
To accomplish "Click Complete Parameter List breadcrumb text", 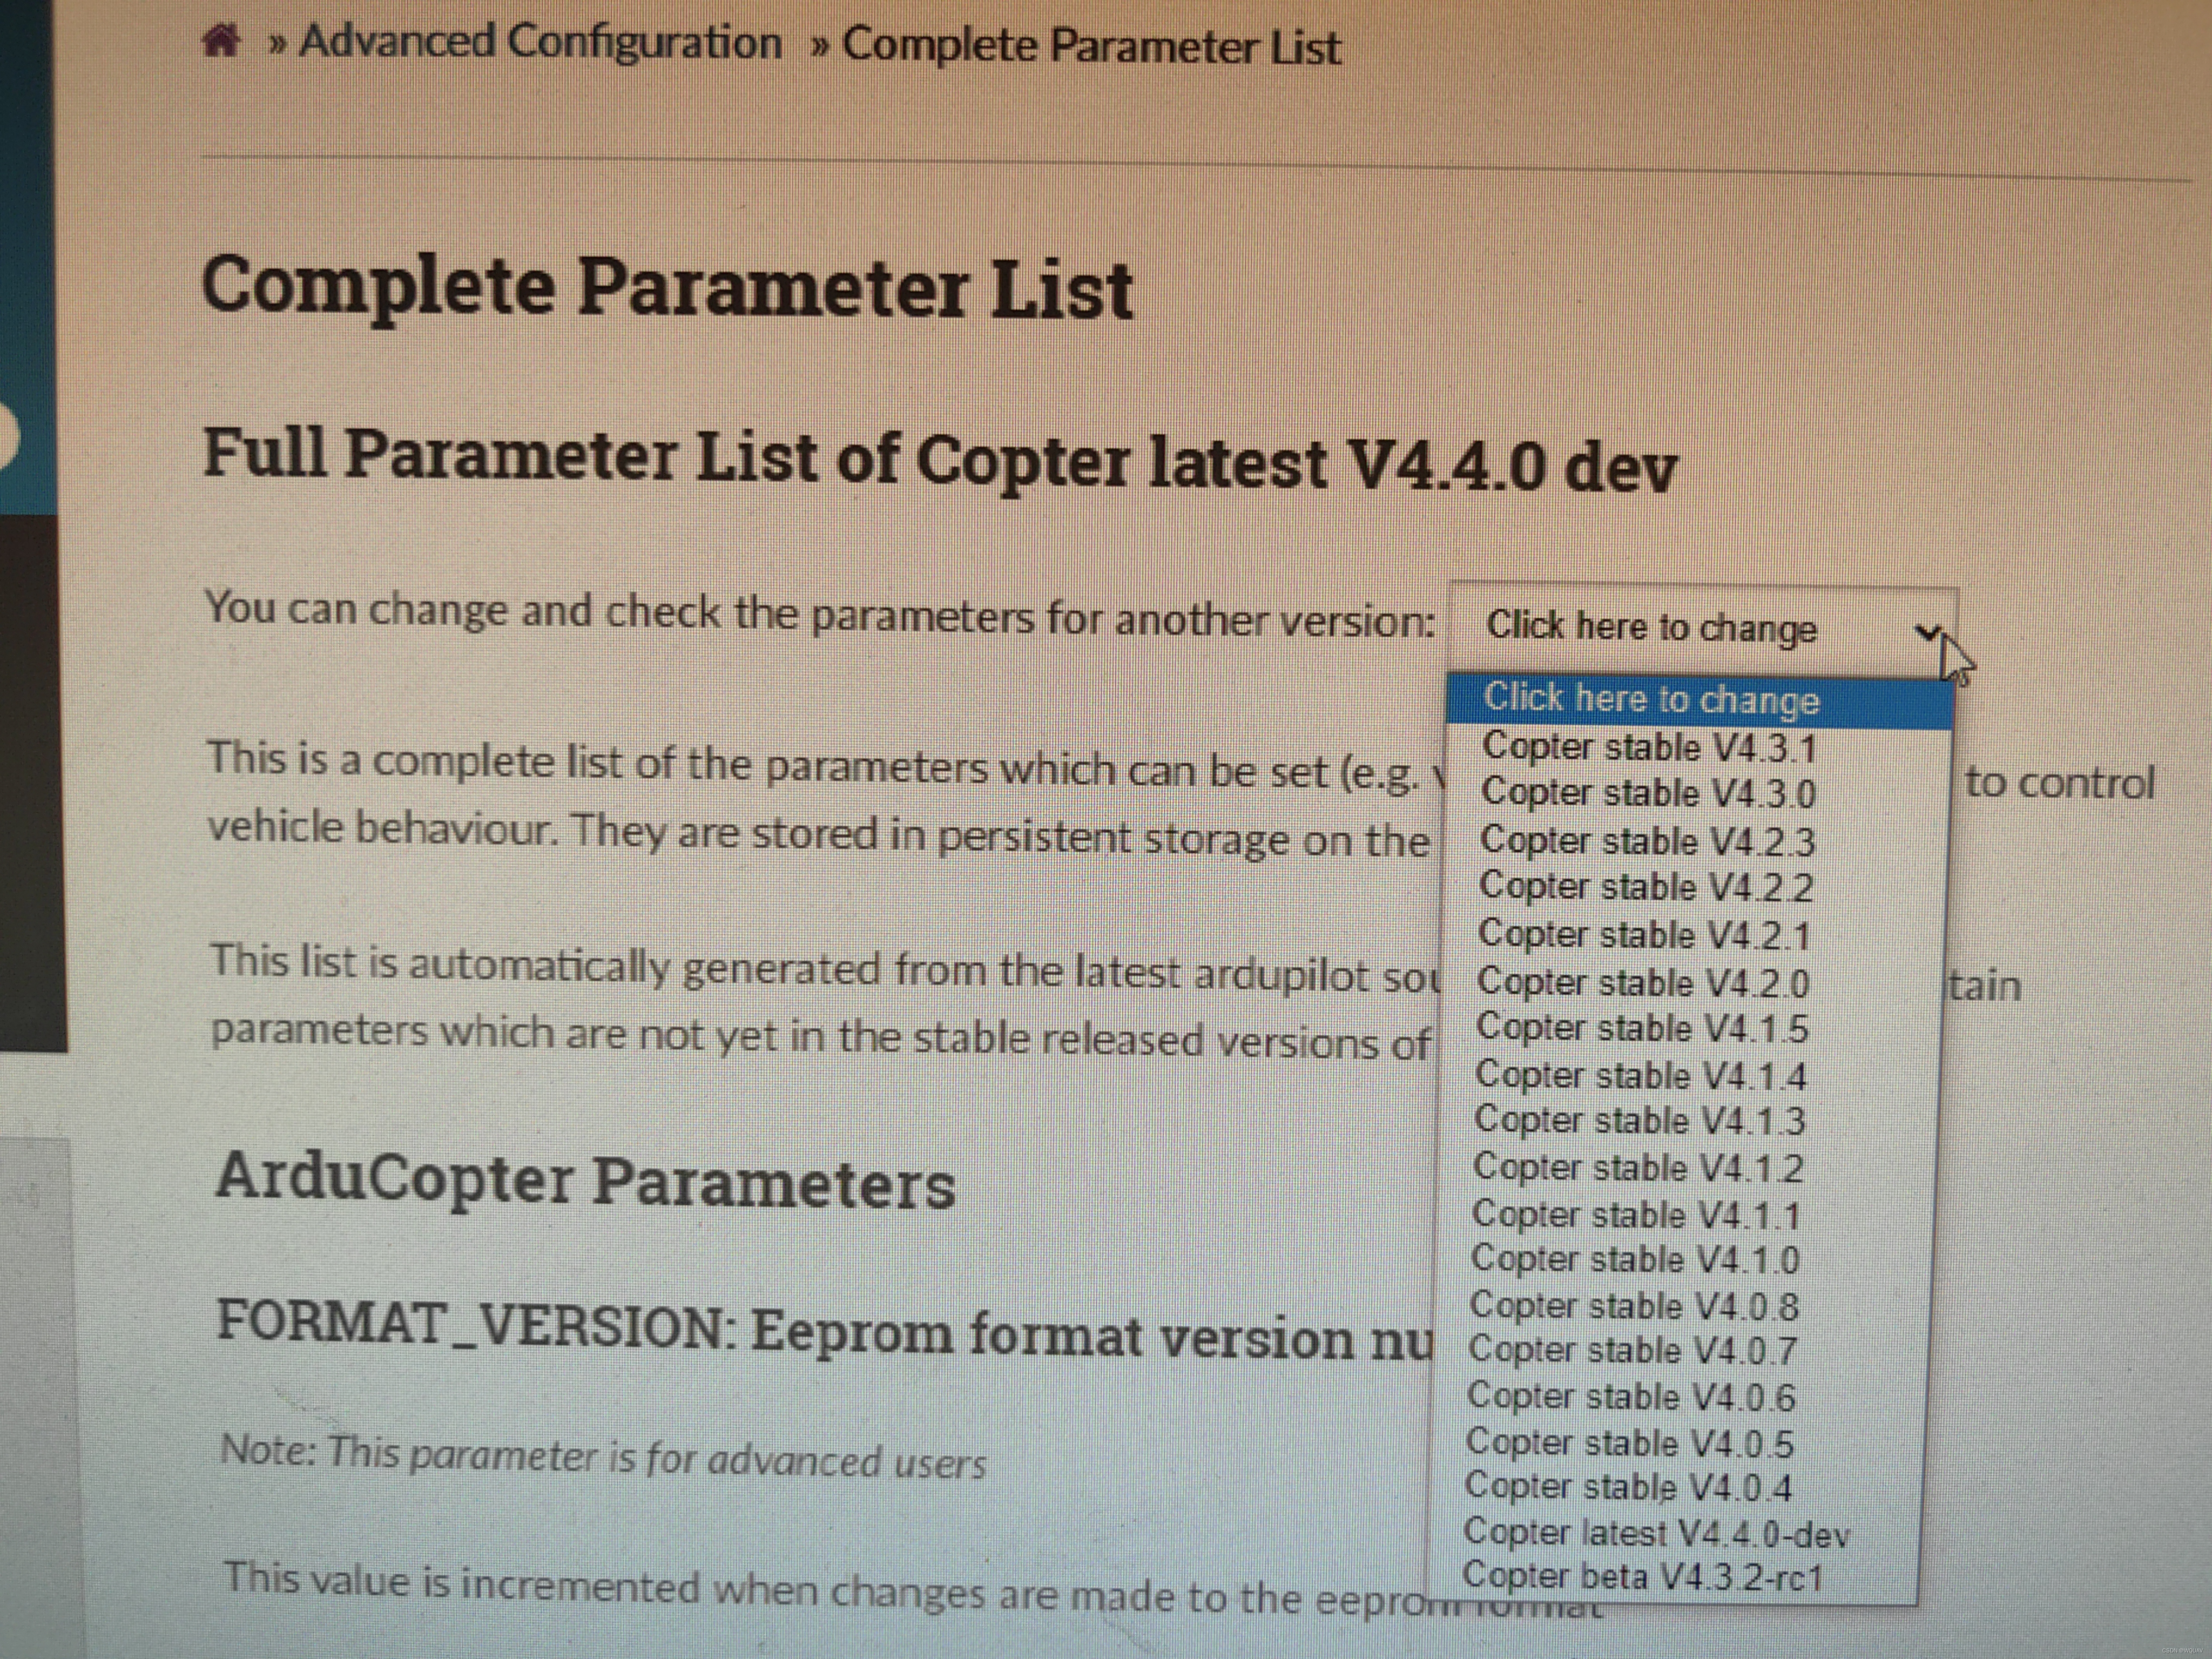I will [x=1091, y=47].
